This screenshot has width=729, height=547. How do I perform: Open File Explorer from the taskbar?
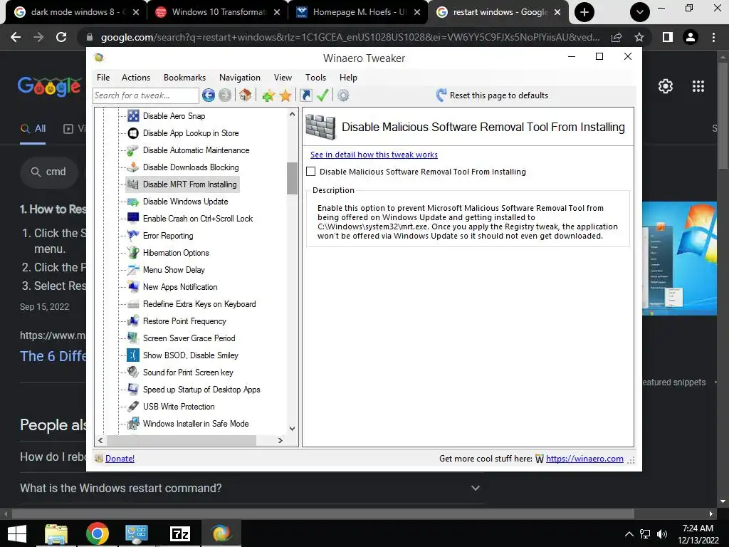tap(56, 534)
